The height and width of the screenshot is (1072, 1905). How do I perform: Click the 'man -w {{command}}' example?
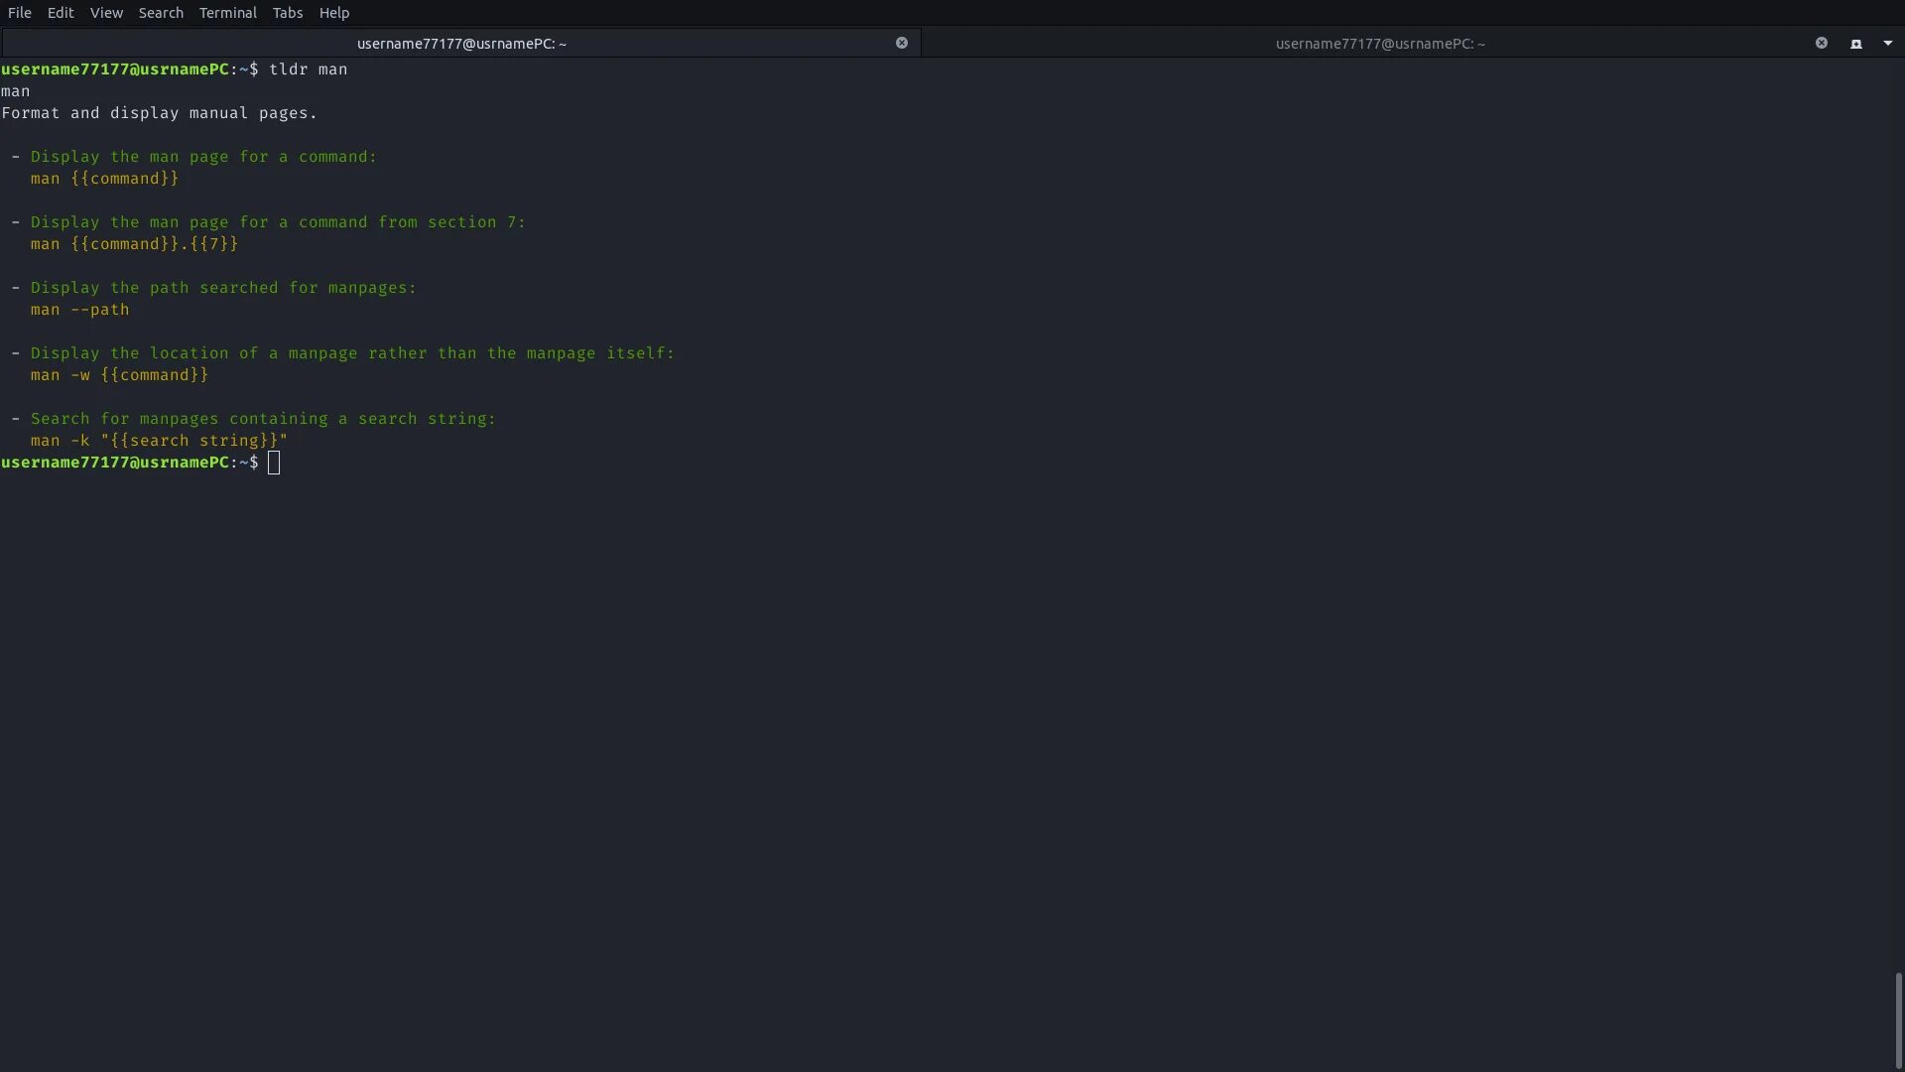coord(119,375)
